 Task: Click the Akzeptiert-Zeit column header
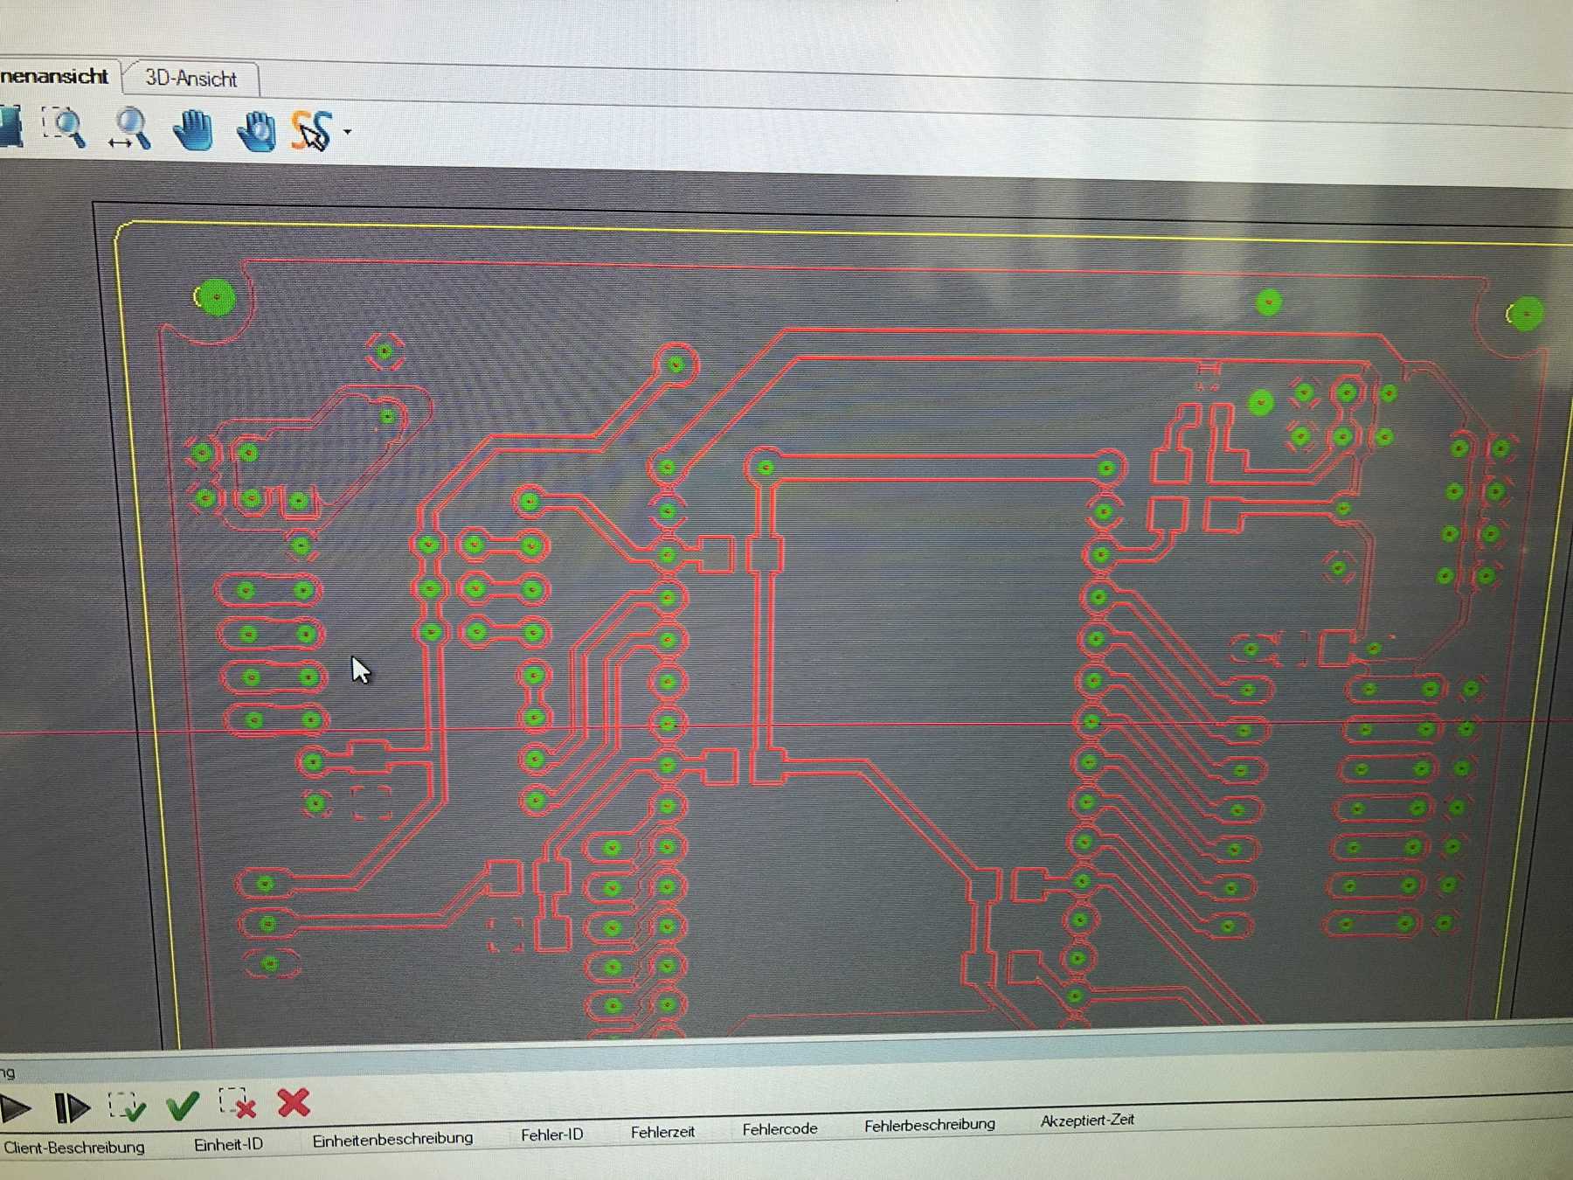click(x=1087, y=1120)
